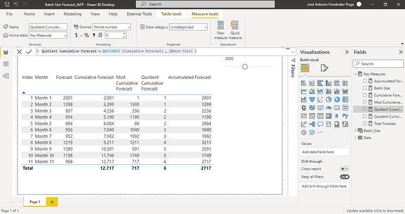The image size is (405, 214).
Task: Check the Total Forecast measure
Action: 365,123
